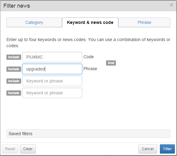The height and width of the screenshot is (156, 177).
Task: Apply with the blue Filter button
Action: tap(167, 149)
